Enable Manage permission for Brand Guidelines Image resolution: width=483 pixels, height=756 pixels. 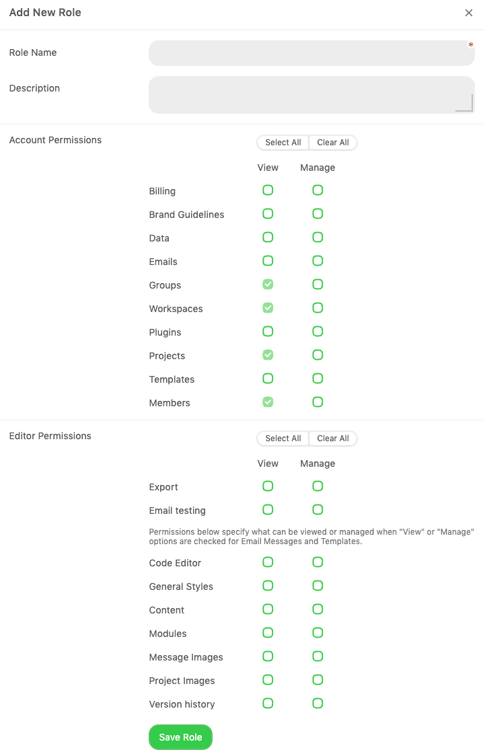[318, 214]
